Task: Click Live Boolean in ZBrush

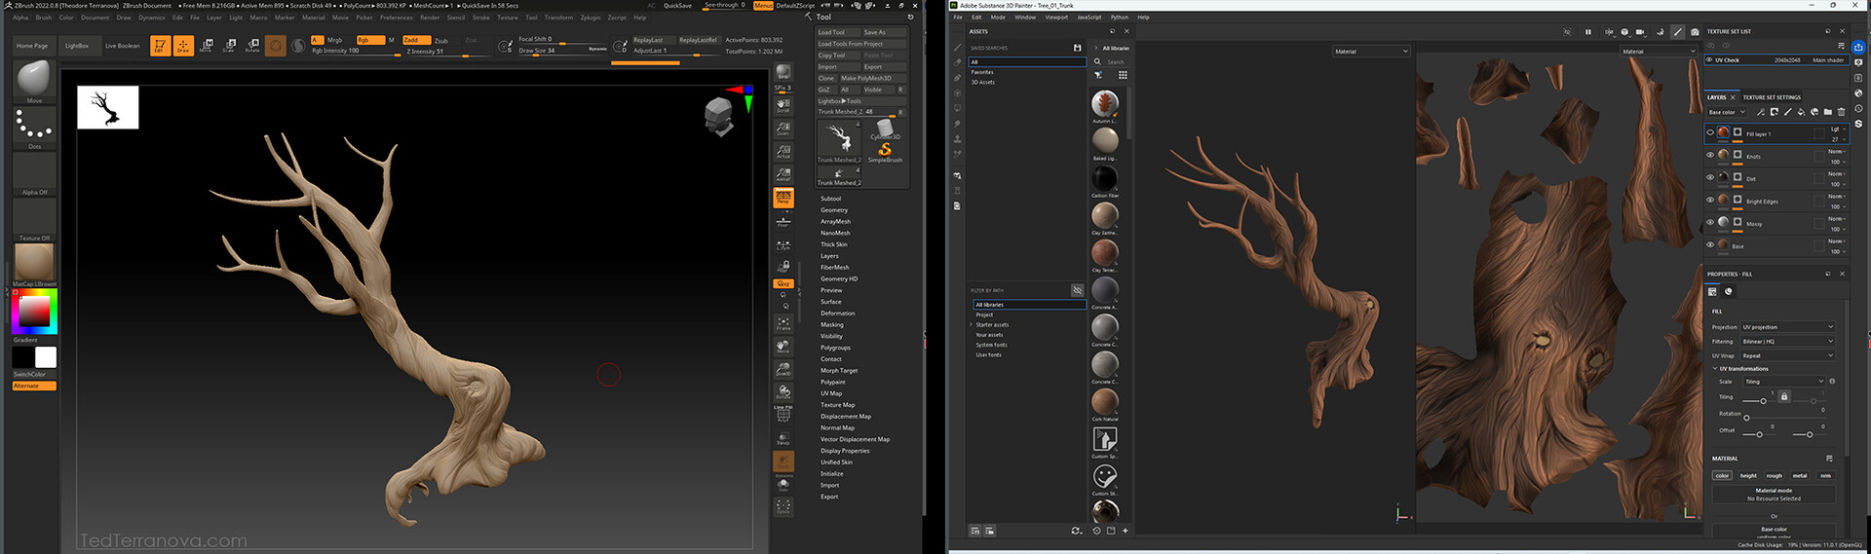Action: pos(122,46)
